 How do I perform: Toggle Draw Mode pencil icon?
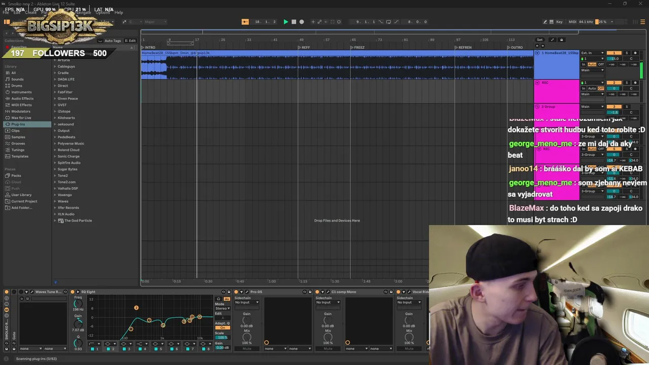[x=545, y=22]
